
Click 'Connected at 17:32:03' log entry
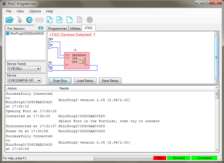[x=28, y=116]
